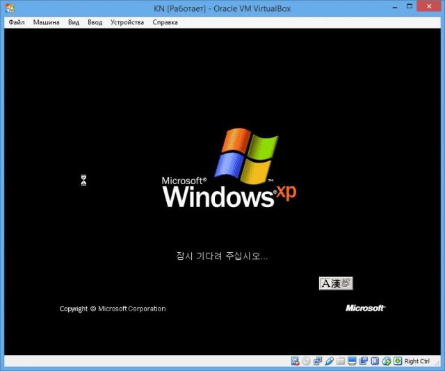This screenshot has height=371, width=445.
Task: Minimize the VirtualBox window
Action: [395, 7]
